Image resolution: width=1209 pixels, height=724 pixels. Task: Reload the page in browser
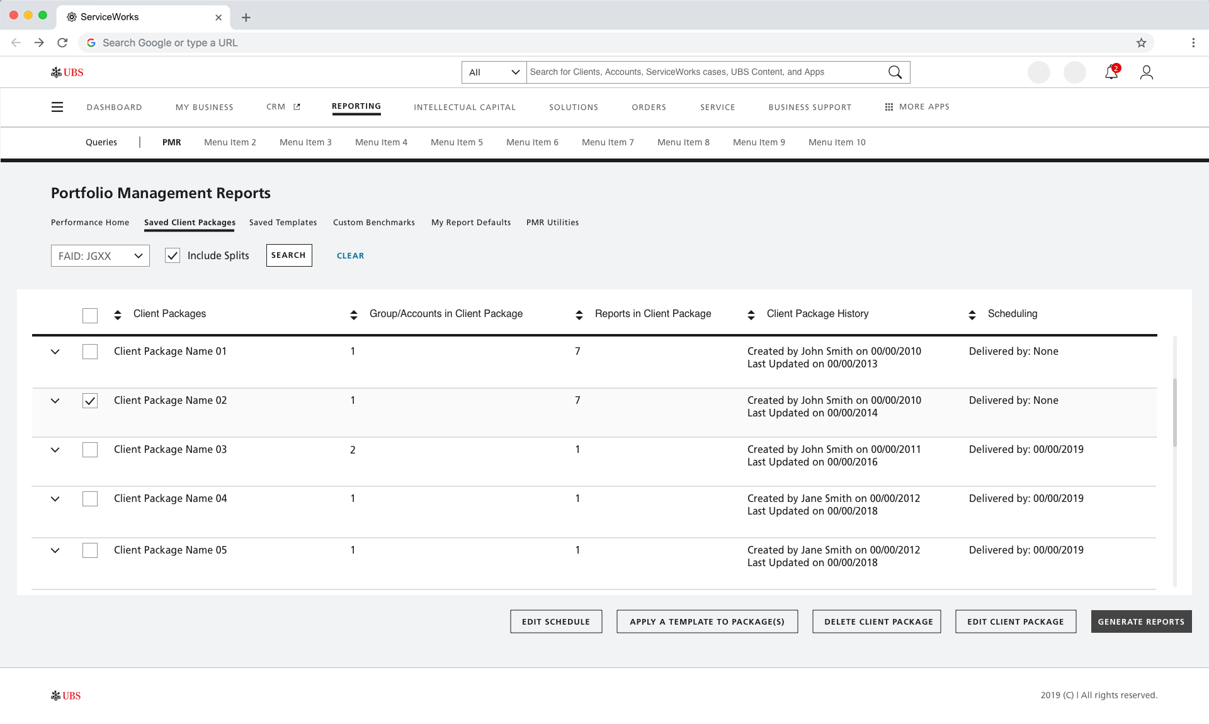pos(62,43)
